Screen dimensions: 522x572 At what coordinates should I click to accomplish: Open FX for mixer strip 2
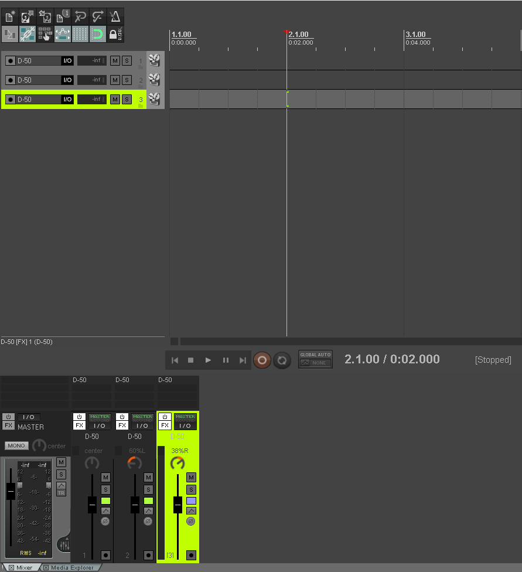point(122,425)
